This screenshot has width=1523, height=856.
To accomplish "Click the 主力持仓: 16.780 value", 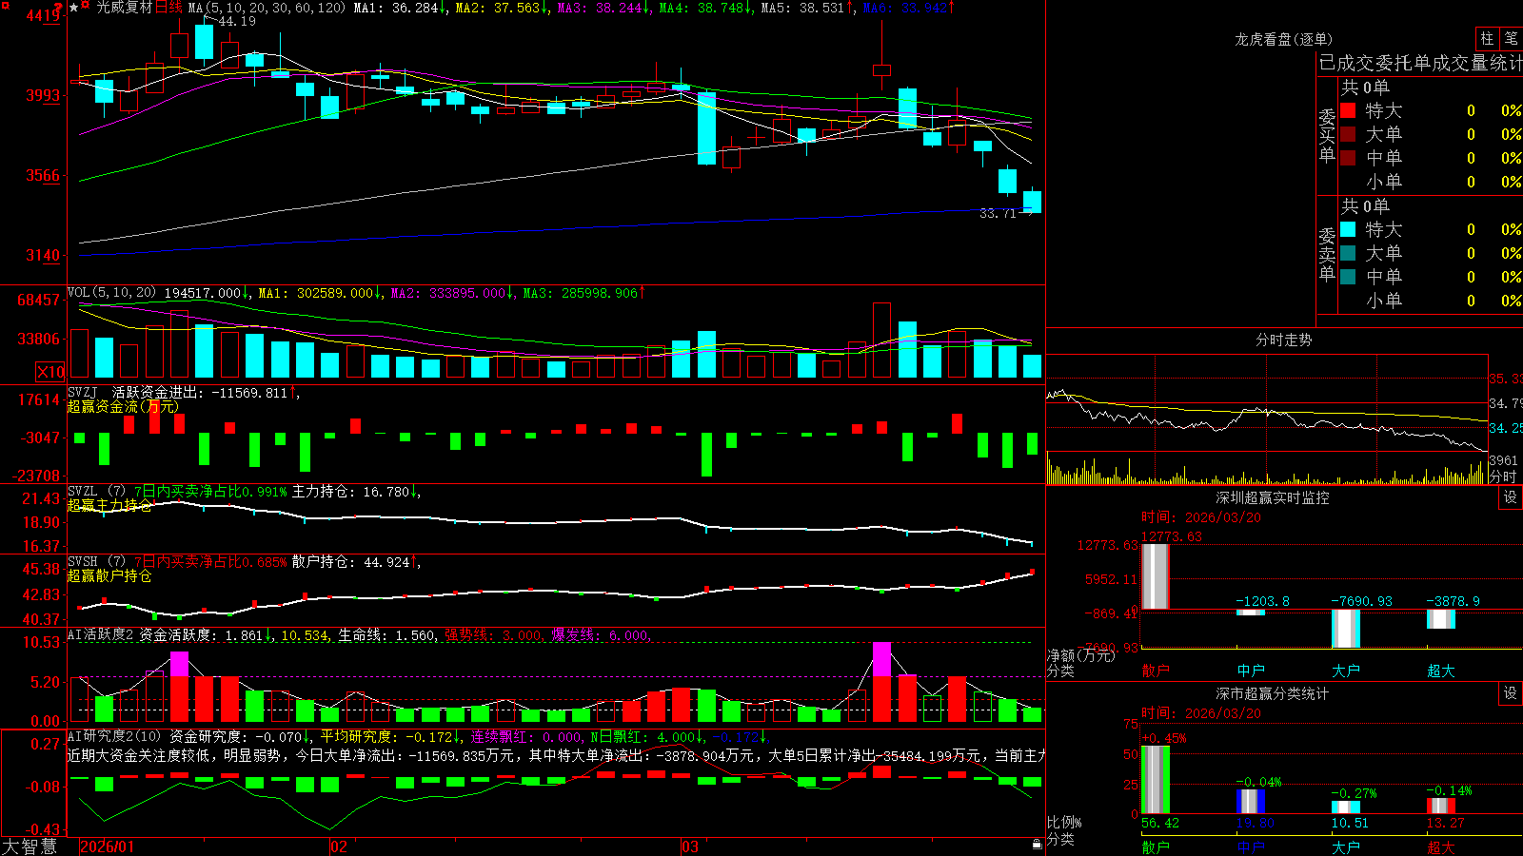I will click(350, 492).
